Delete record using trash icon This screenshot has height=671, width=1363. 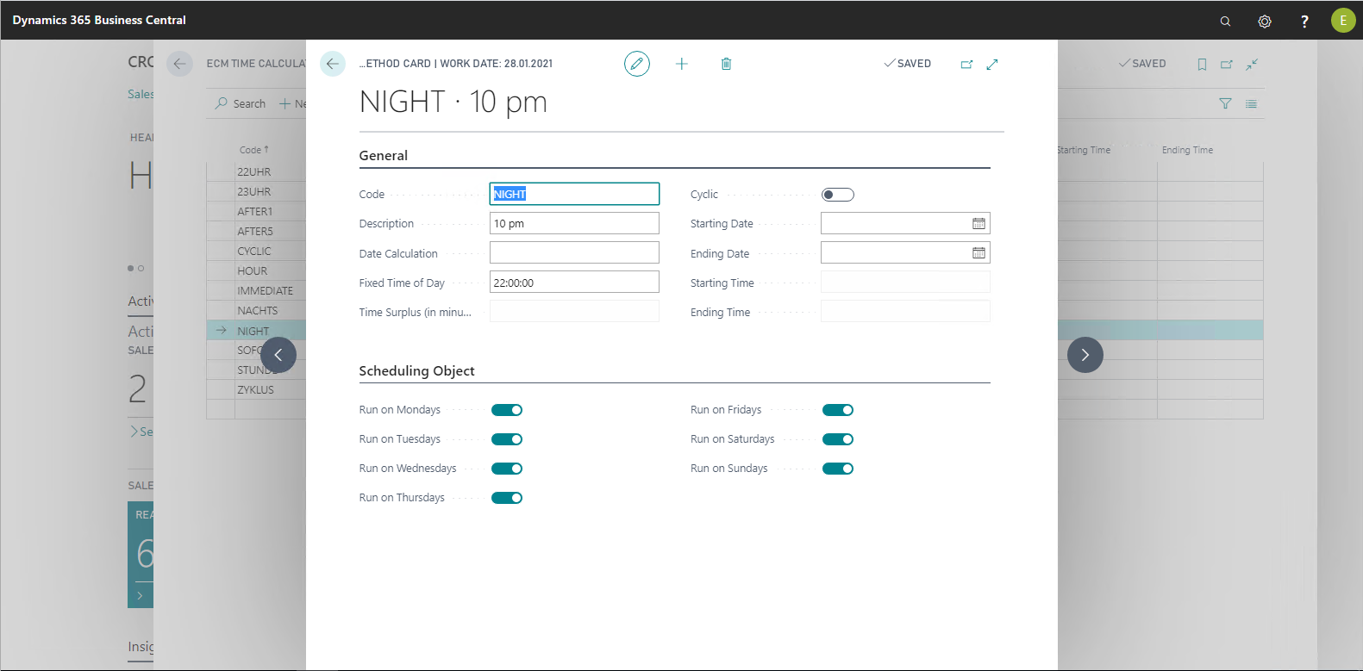click(726, 64)
